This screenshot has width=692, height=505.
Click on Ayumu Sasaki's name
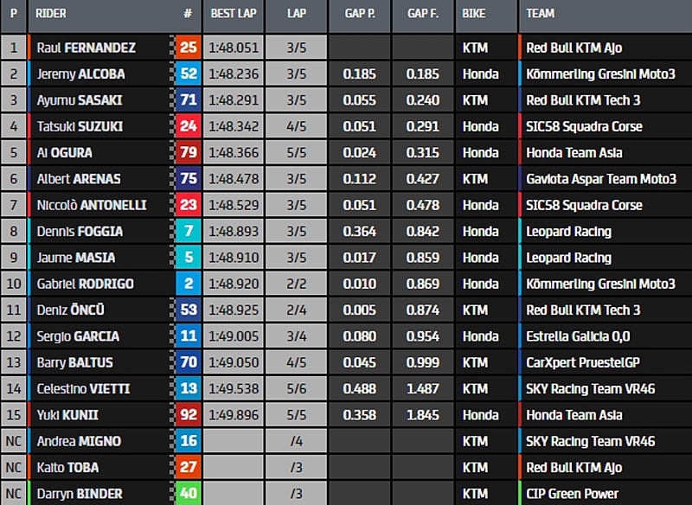pos(79,100)
